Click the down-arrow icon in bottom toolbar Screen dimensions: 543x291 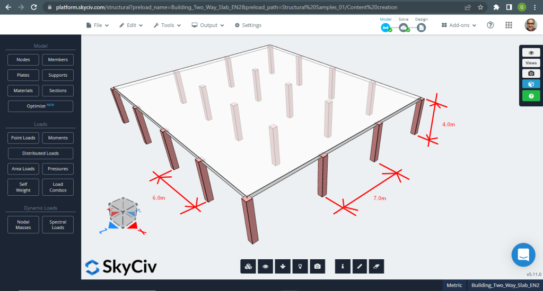[283, 267]
